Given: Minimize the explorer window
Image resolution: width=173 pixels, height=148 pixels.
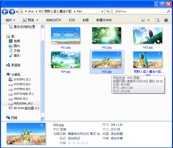Looking at the screenshot, I should pyautogui.click(x=157, y=4).
